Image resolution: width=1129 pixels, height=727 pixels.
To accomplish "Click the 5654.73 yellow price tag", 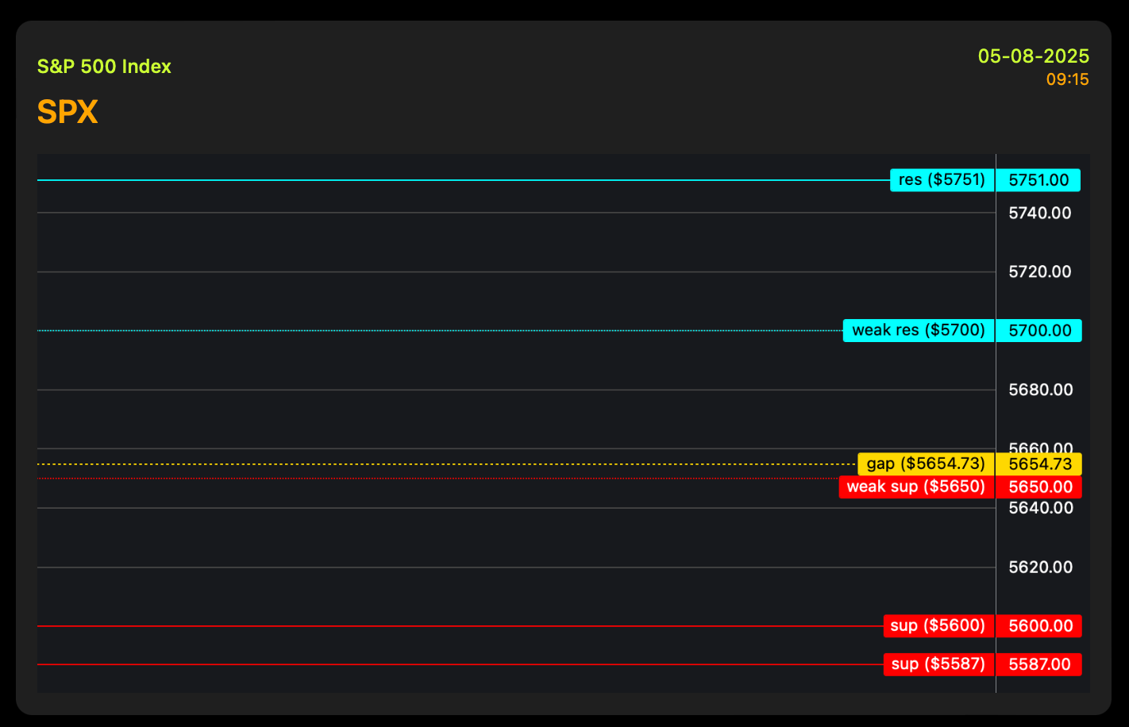I will tap(1039, 464).
